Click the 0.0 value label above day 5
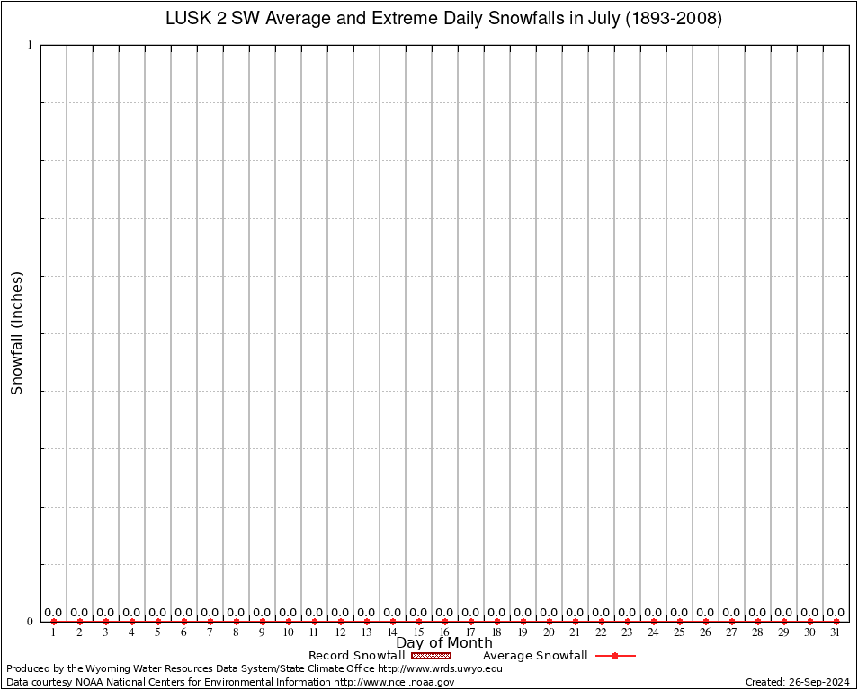858x690 pixels. [157, 613]
